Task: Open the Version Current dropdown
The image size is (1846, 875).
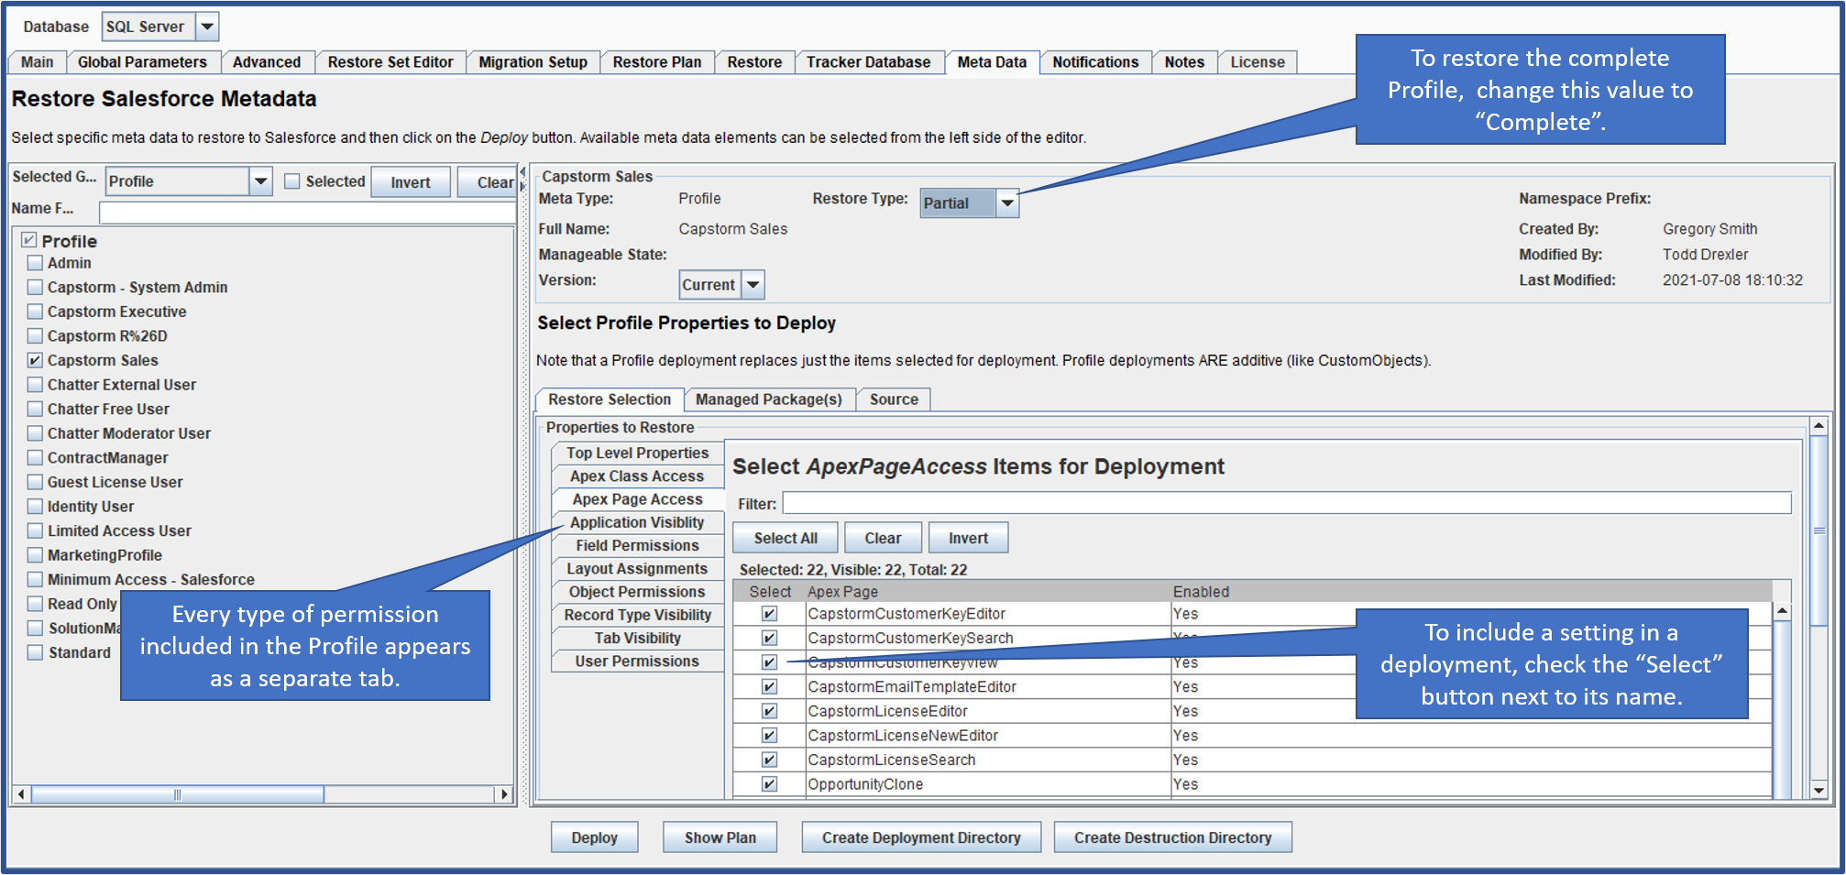Action: [x=753, y=285]
